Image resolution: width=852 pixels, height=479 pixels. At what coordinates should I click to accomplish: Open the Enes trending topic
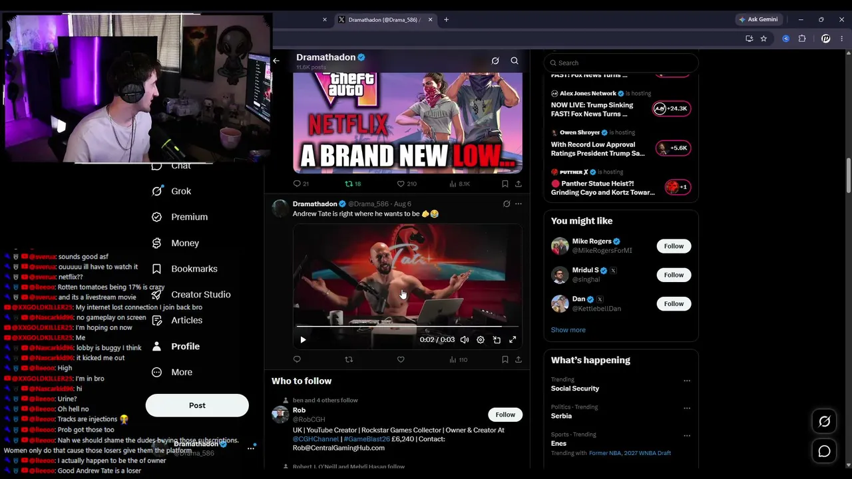click(x=558, y=444)
